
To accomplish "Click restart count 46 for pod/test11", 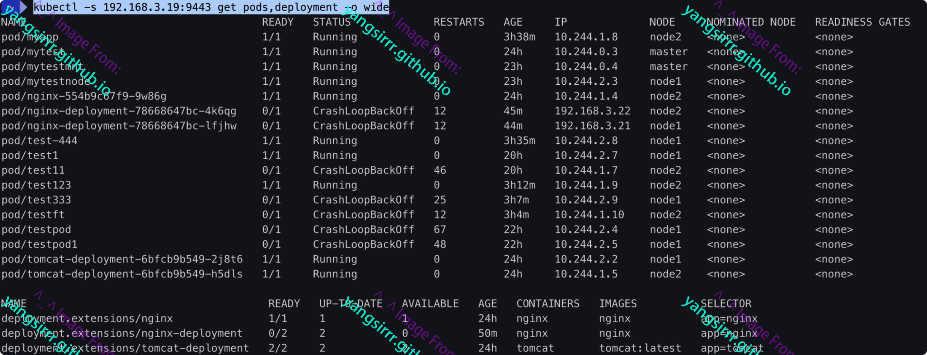I will [x=440, y=170].
